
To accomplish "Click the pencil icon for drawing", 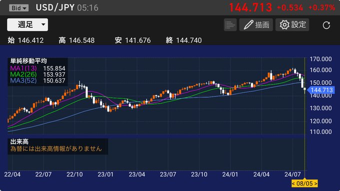I will (x=248, y=24).
